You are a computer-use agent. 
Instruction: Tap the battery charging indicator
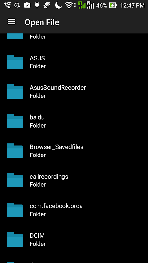112,5
